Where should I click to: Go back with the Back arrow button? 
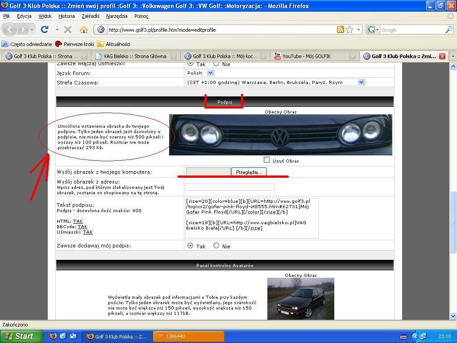[x=10, y=29]
